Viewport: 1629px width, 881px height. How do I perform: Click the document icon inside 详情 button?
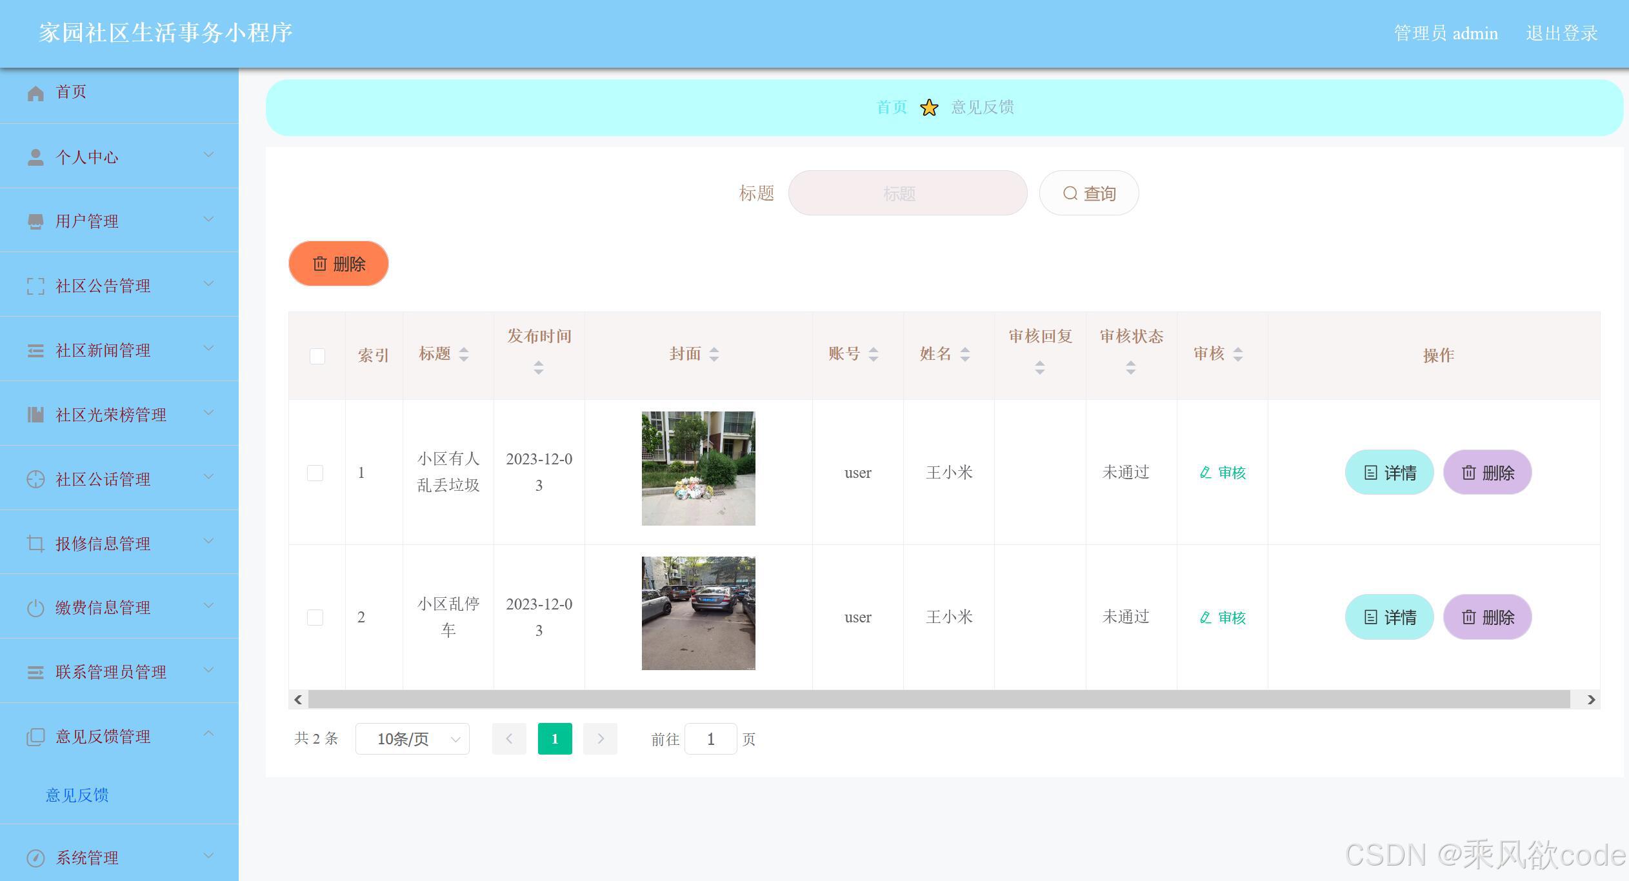click(1372, 472)
